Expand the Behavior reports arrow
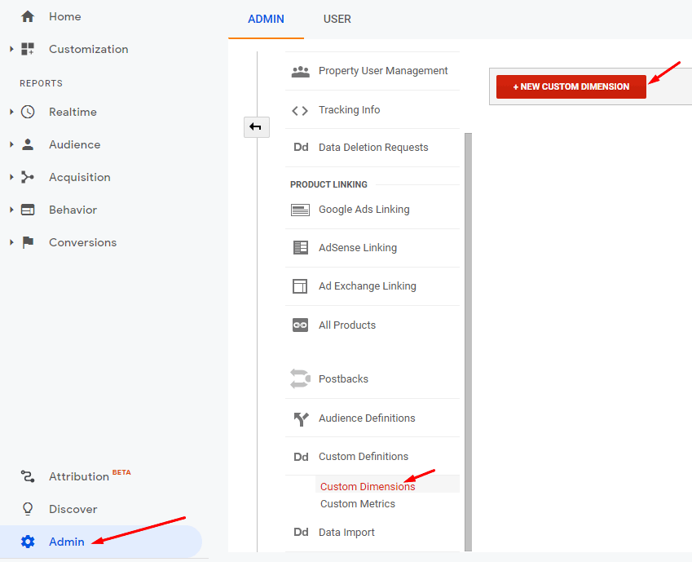The height and width of the screenshot is (562, 692). 11,210
